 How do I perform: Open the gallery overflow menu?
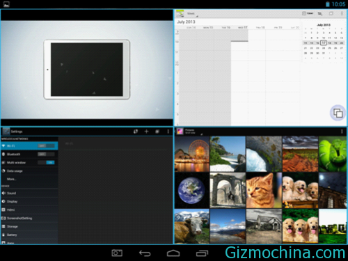pyautogui.click(x=342, y=132)
